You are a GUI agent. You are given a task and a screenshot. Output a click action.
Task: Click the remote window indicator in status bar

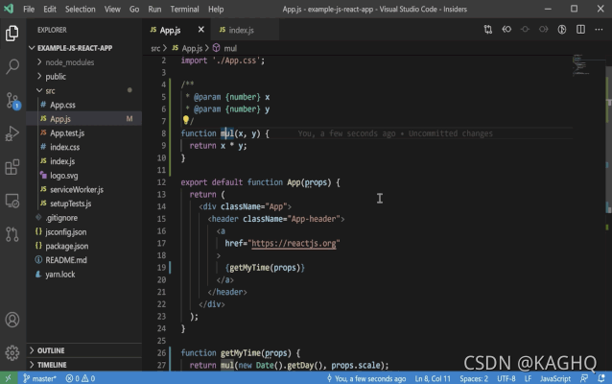9,378
